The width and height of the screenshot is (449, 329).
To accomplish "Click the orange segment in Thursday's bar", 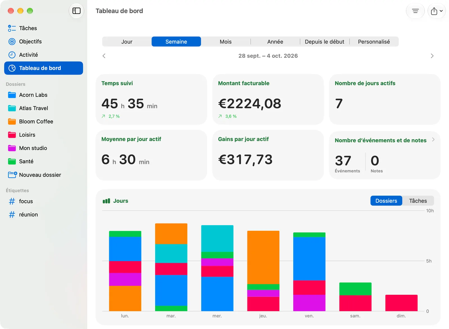I will (x=263, y=257).
